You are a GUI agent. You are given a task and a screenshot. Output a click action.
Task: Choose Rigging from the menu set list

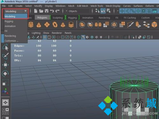click(x=9, y=21)
